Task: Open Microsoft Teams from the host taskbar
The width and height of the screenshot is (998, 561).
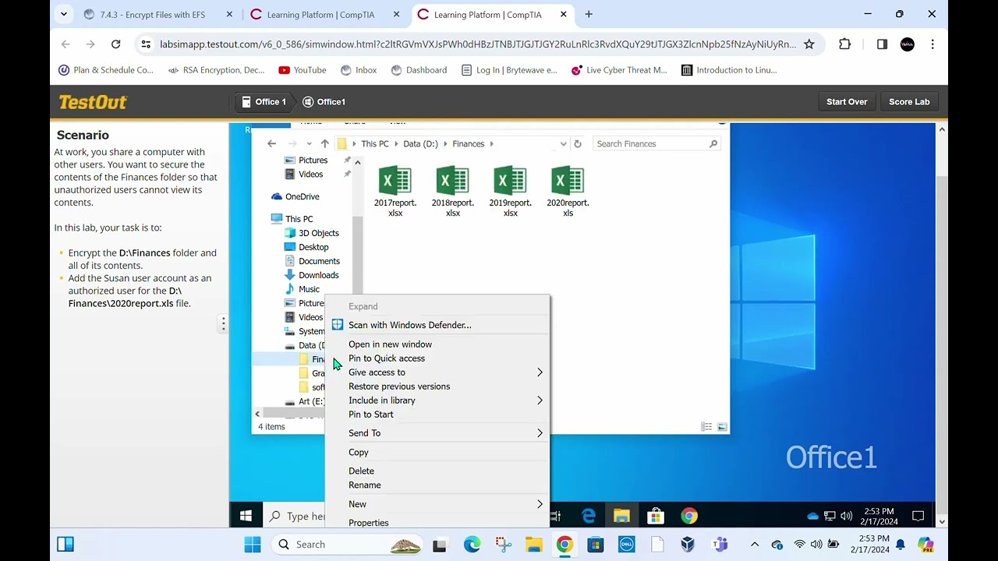Action: click(720, 545)
